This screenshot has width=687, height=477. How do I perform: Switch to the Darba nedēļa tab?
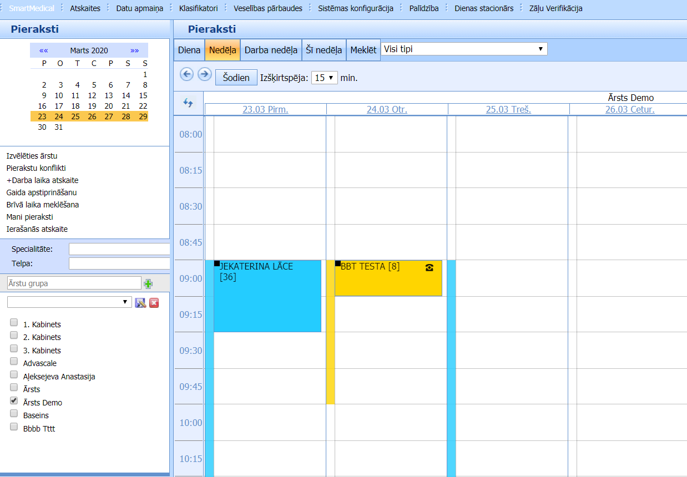click(271, 50)
